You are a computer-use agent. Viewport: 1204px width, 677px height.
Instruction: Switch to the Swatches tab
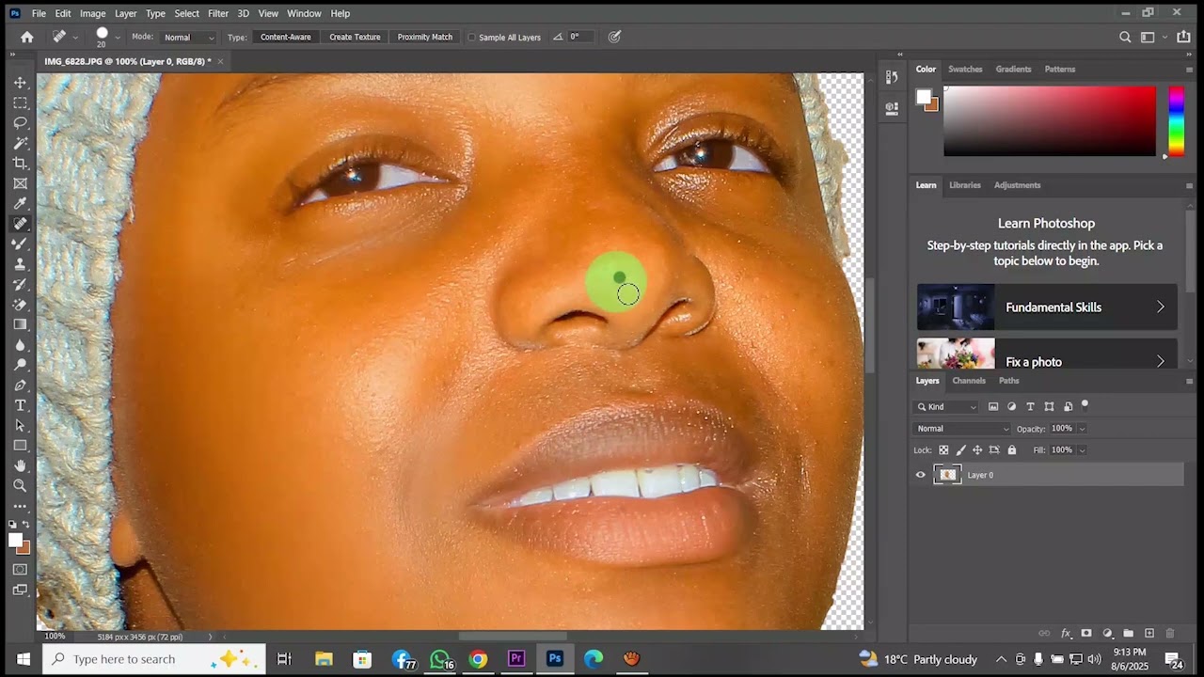click(x=965, y=70)
